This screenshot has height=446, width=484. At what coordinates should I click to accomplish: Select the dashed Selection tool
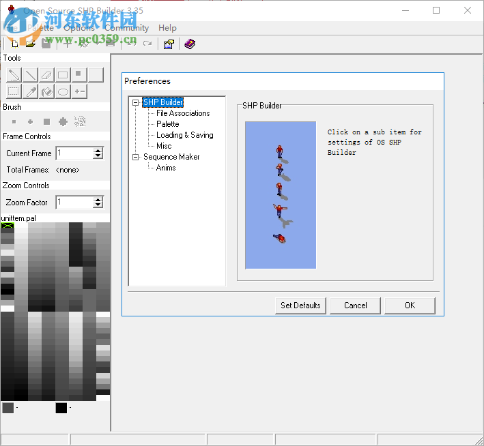[14, 91]
